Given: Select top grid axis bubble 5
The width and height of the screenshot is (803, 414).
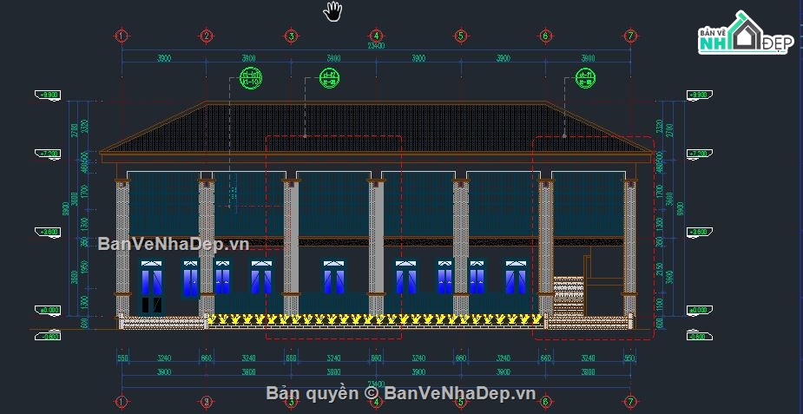Looking at the screenshot, I should point(460,36).
